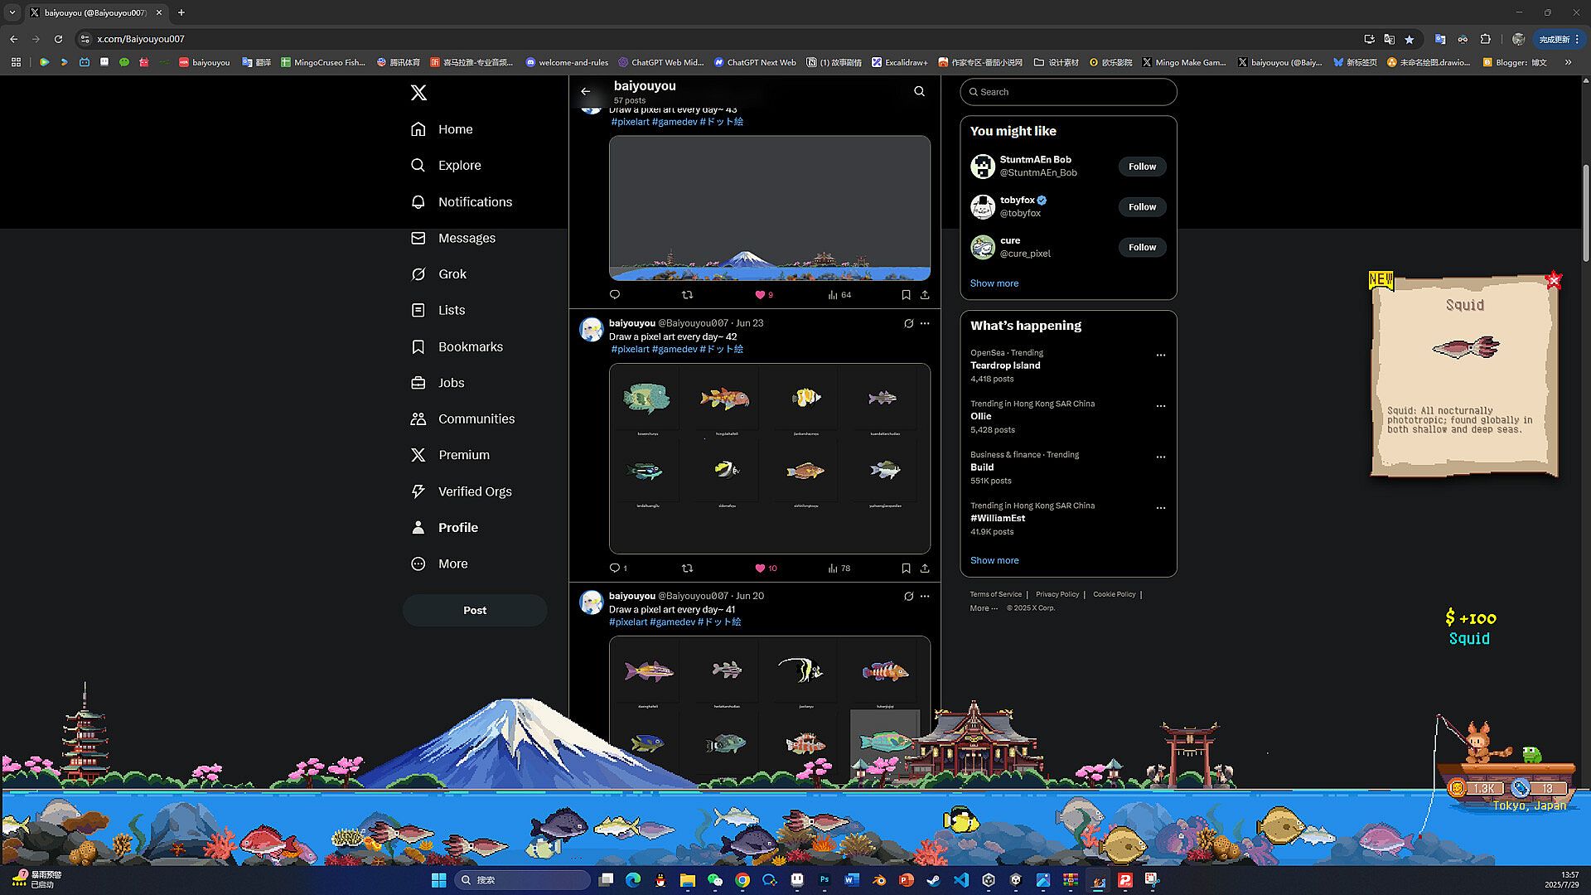Share the pixel art 42 post
Screen dimensions: 1591x895
925,568
